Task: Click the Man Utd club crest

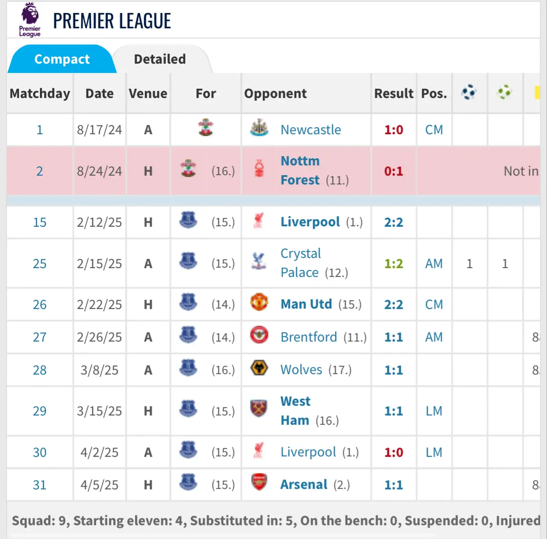Action: point(259,302)
